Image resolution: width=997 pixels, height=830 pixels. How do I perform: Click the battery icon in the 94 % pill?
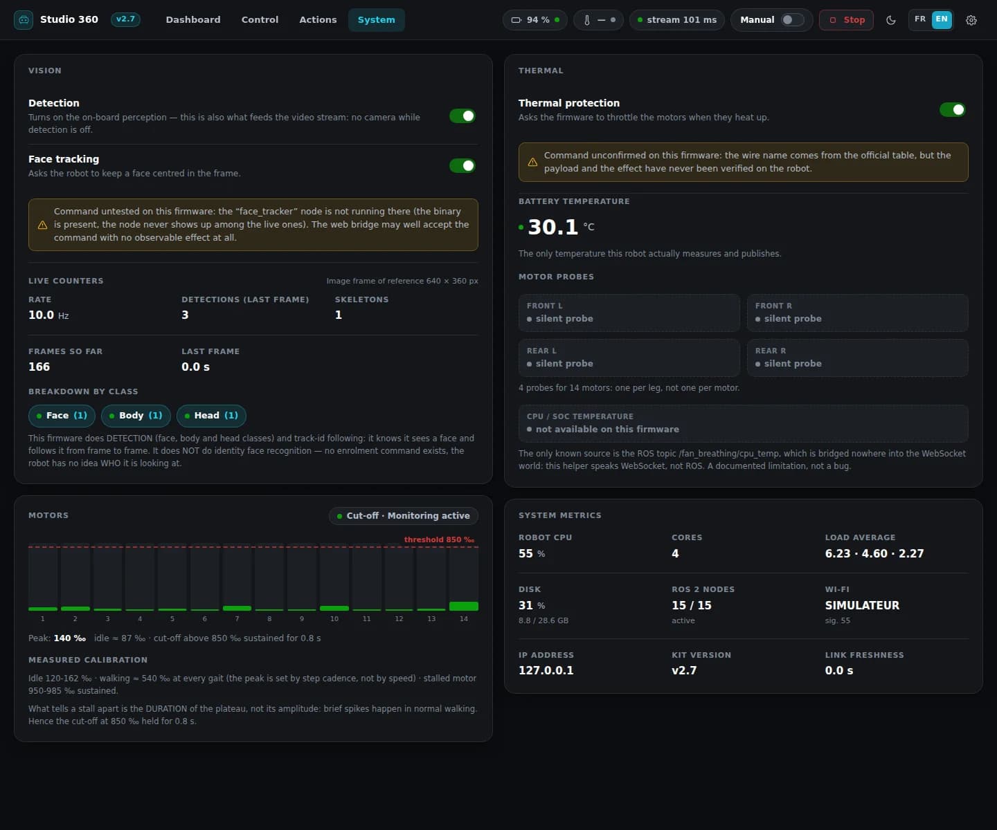pyautogui.click(x=516, y=20)
